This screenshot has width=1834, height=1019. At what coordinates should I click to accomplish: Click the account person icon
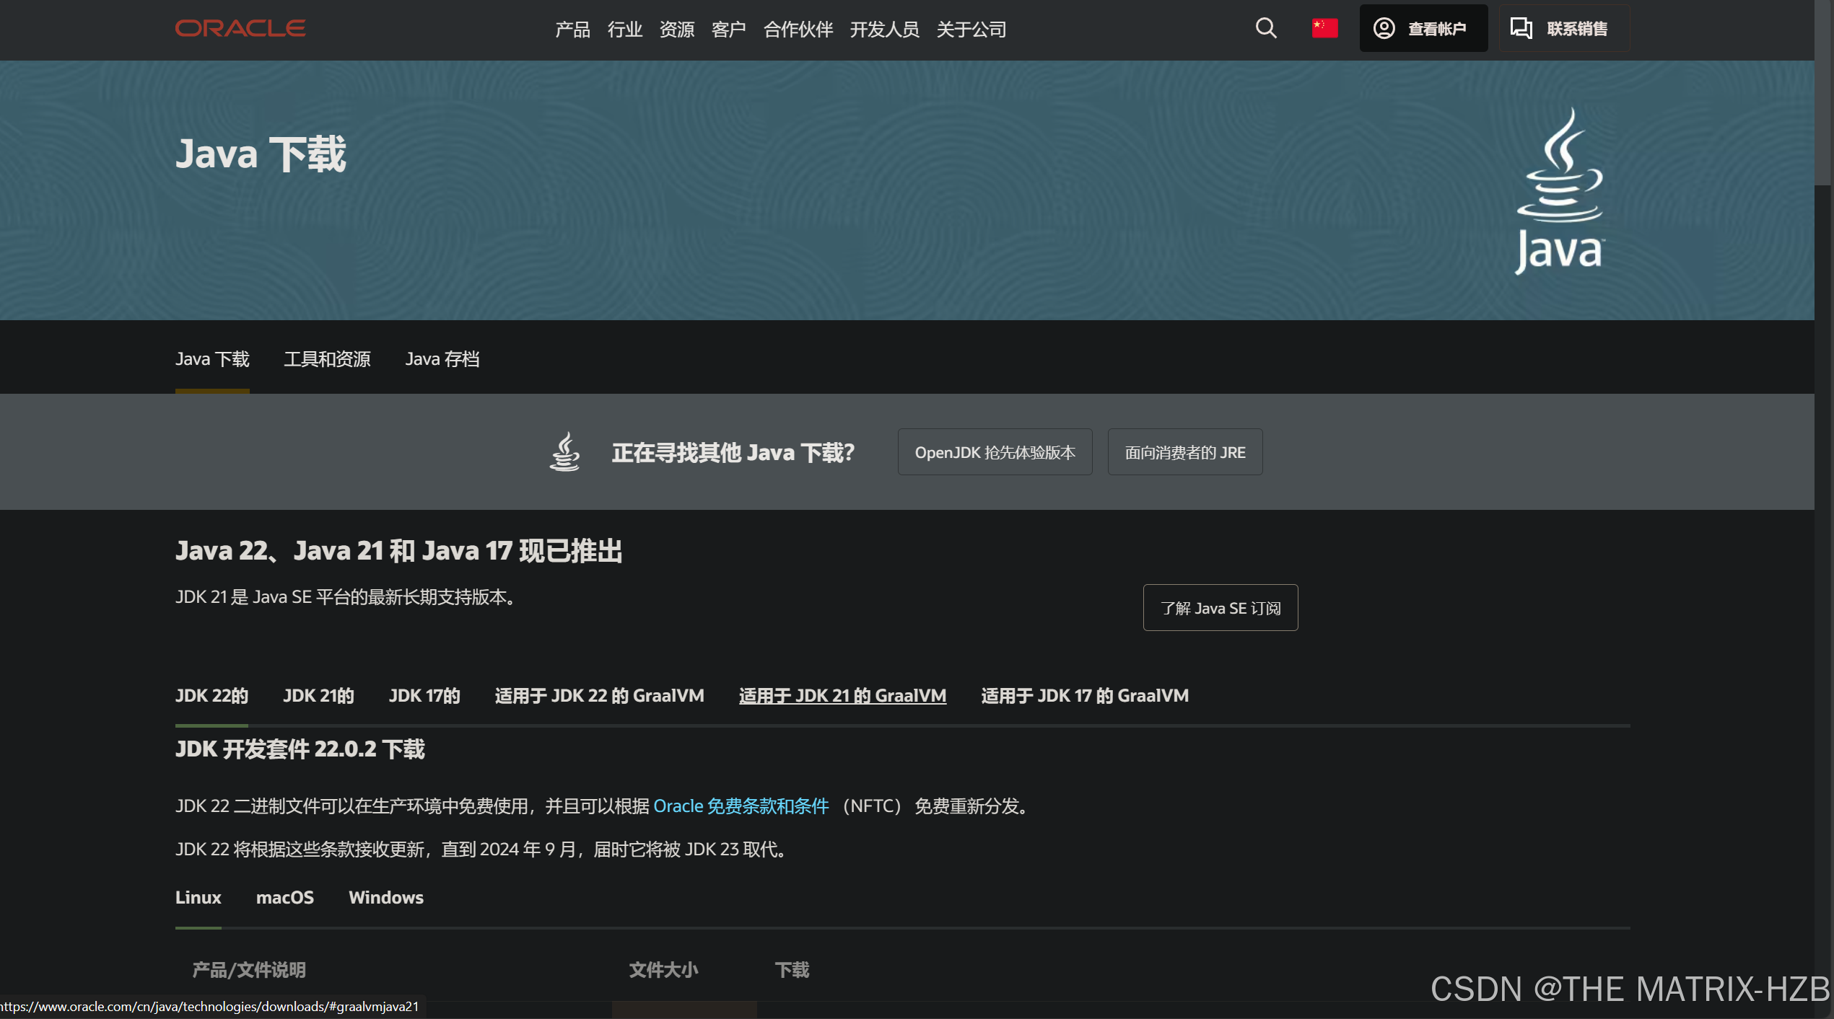(1384, 28)
